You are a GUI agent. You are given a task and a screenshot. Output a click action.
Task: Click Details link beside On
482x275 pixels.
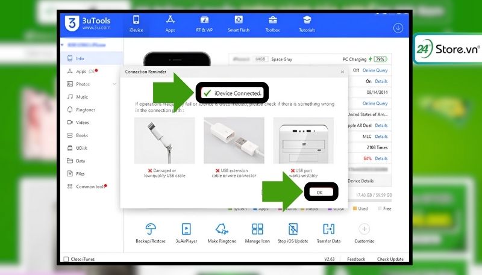tap(381, 81)
